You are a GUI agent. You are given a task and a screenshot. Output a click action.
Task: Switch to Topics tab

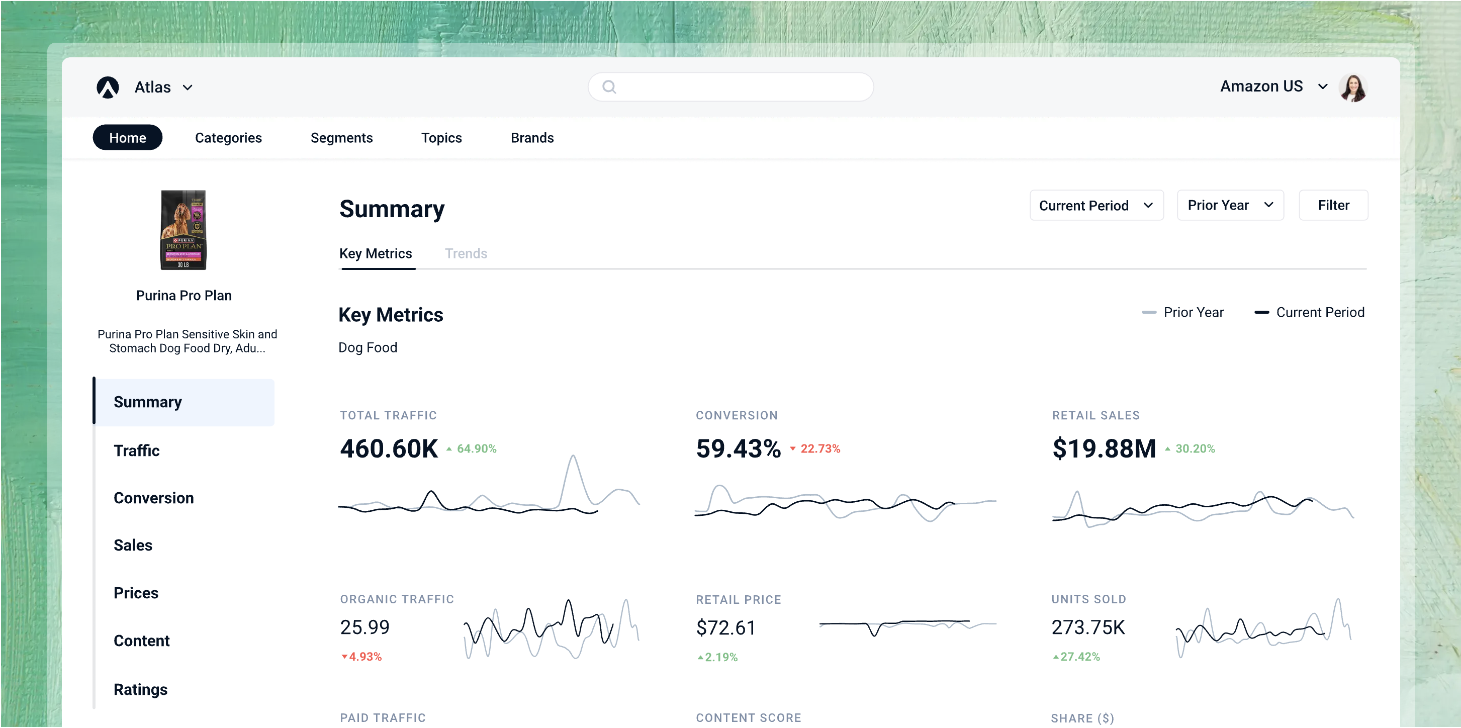coord(441,138)
